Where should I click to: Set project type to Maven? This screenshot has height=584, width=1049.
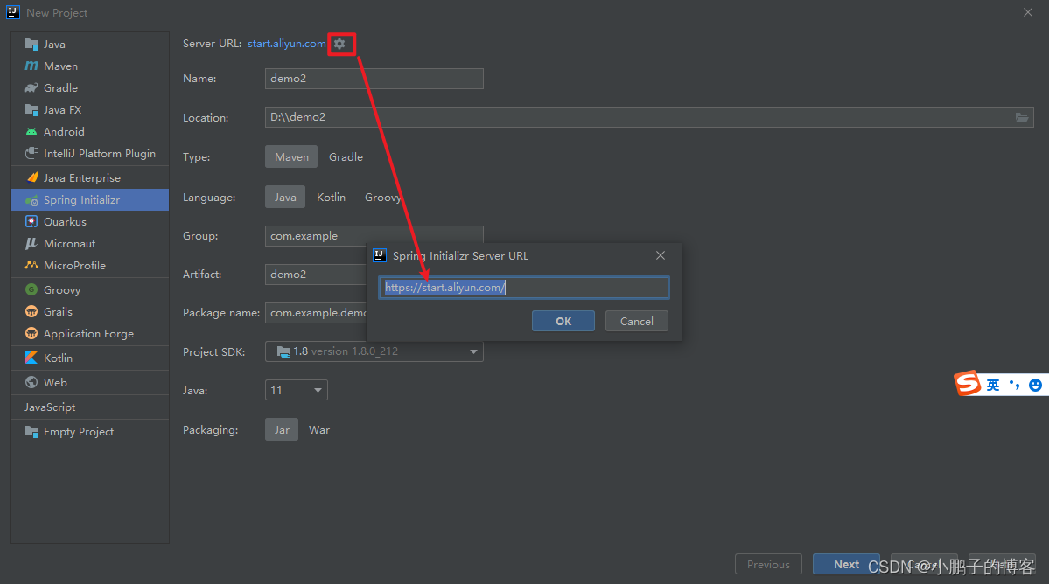click(x=291, y=157)
